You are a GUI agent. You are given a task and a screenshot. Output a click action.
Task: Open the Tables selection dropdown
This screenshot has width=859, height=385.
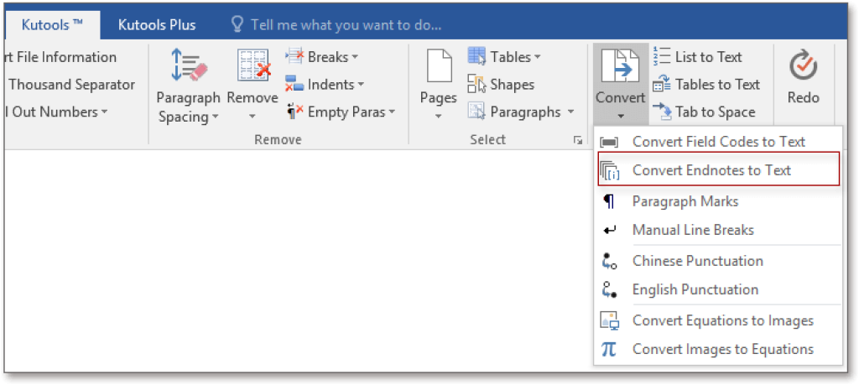point(538,57)
